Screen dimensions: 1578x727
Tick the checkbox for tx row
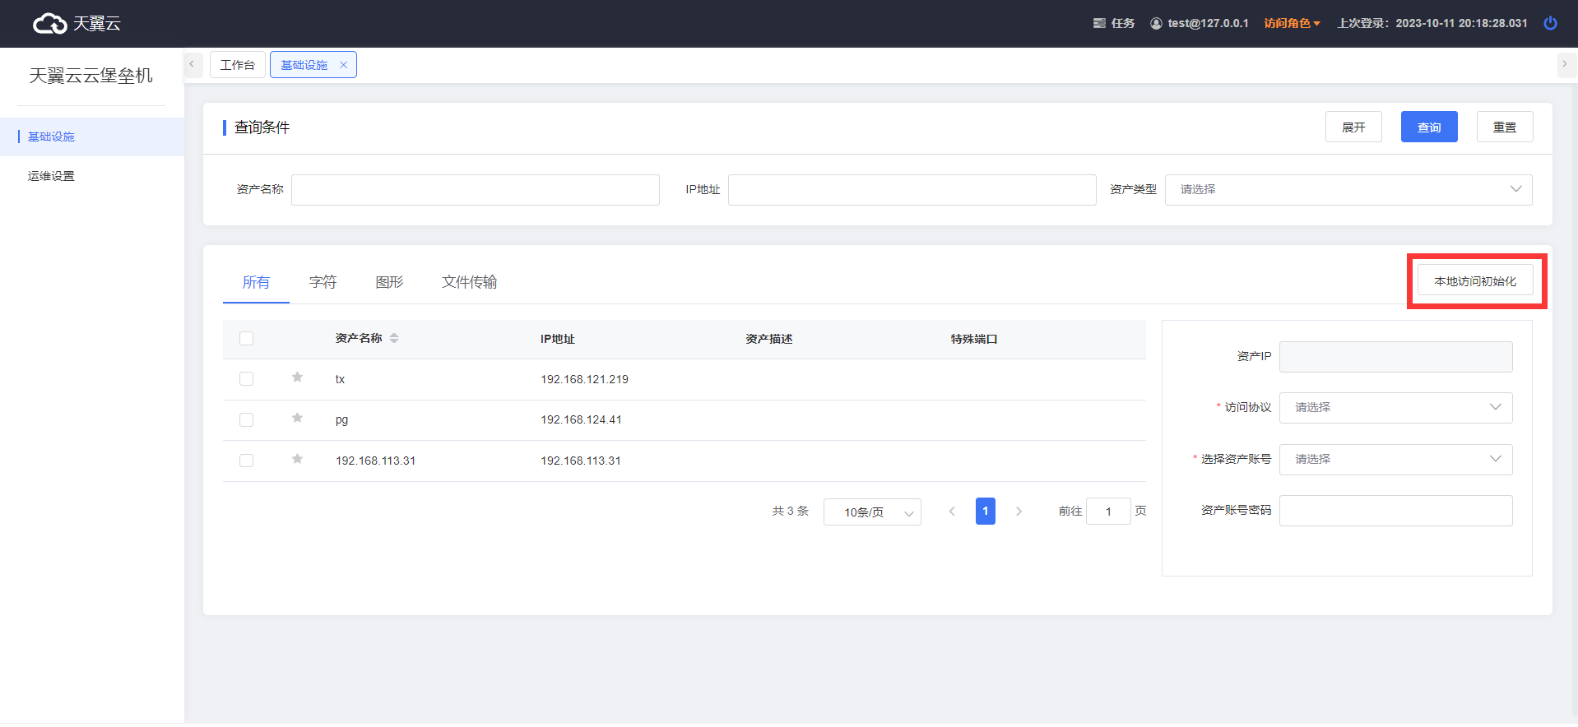[x=246, y=379]
